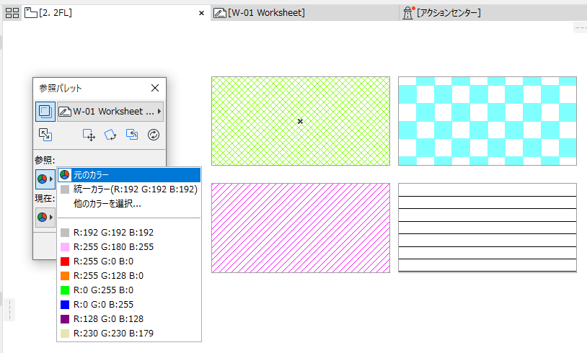Open the W-01 Worksheet reference dropdown

tap(110, 112)
